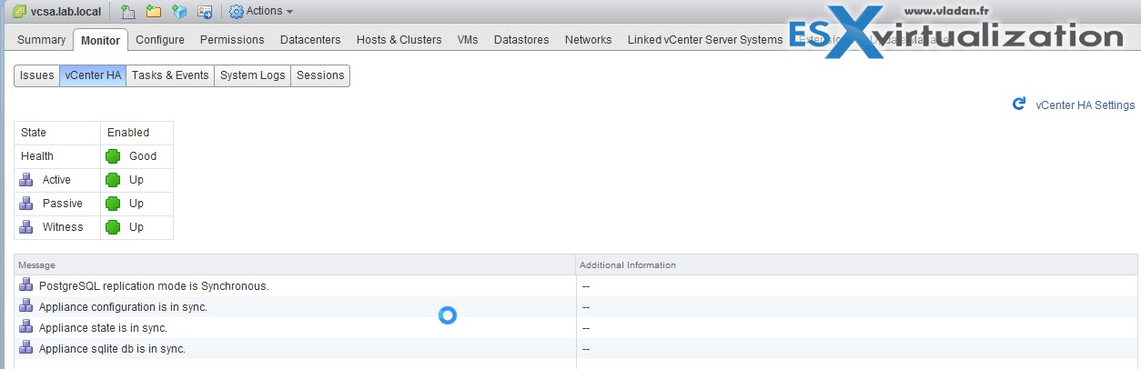The image size is (1141, 369).
Task: Click the green Up icon for Witness
Action: click(113, 227)
